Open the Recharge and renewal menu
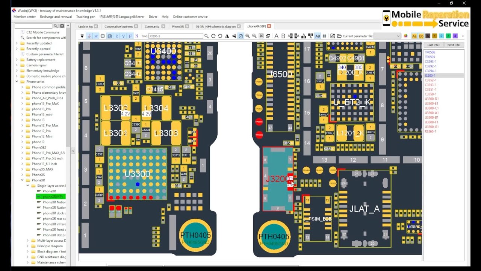This screenshot has height=271, width=481. (56, 17)
